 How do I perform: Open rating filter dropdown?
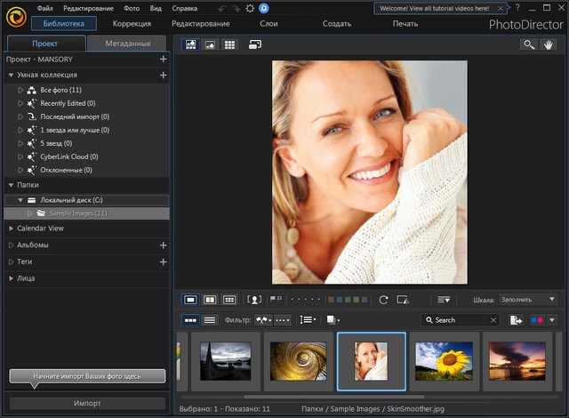[283, 320]
